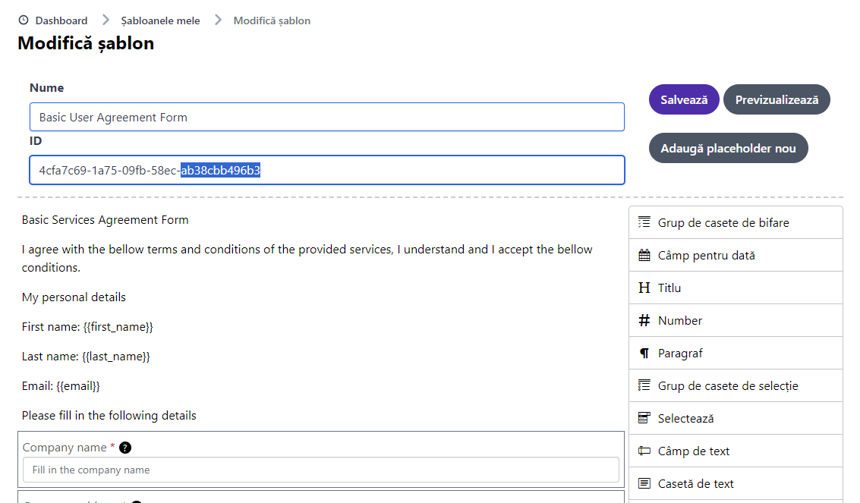Viewport: 860px width, 503px height.
Task: Click the clock icon beside Dashboard
Action: [24, 20]
